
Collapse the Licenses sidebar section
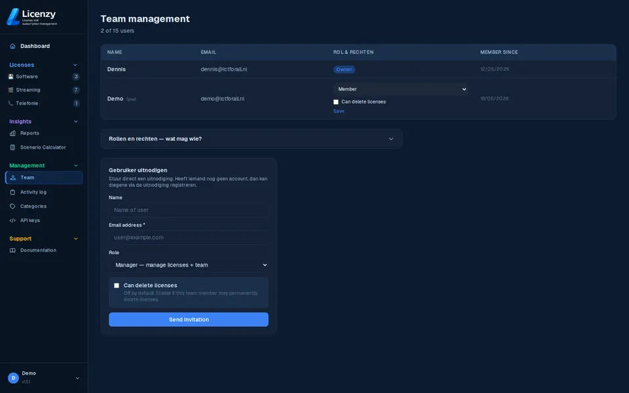[x=75, y=65]
